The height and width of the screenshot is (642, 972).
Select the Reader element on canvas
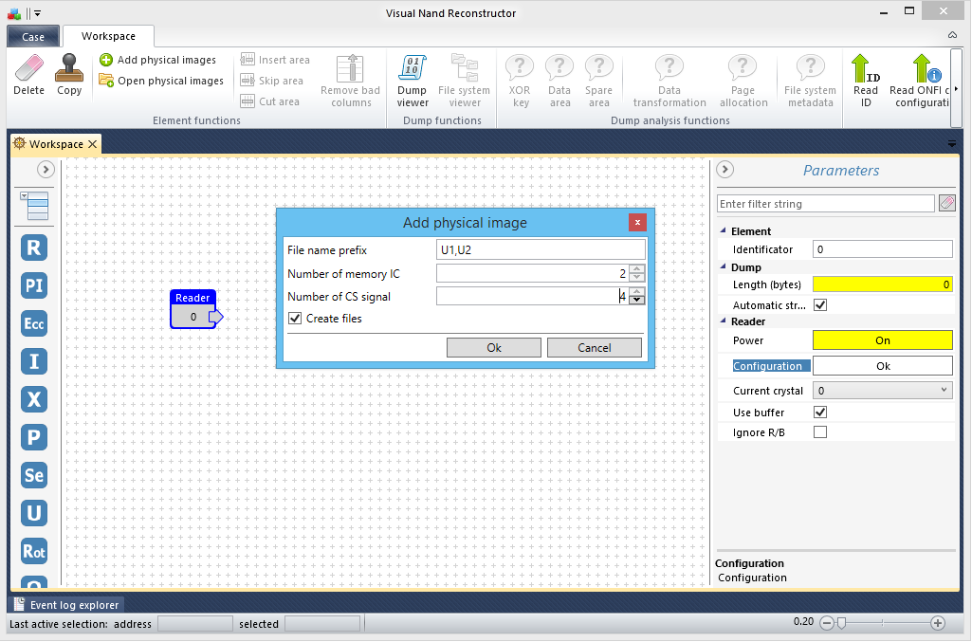(193, 308)
